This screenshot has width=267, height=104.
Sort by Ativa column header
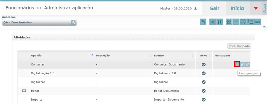(204, 55)
